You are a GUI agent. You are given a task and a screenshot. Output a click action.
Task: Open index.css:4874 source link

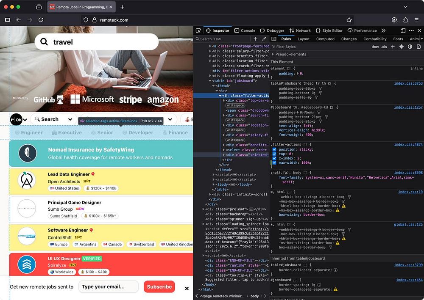tap(408, 145)
